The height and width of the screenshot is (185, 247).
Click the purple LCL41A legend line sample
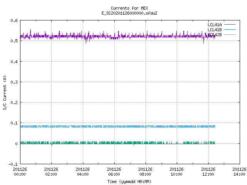tap(230, 25)
